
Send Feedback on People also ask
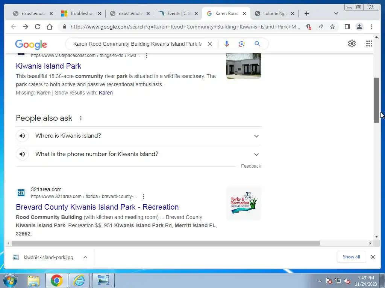point(251,166)
